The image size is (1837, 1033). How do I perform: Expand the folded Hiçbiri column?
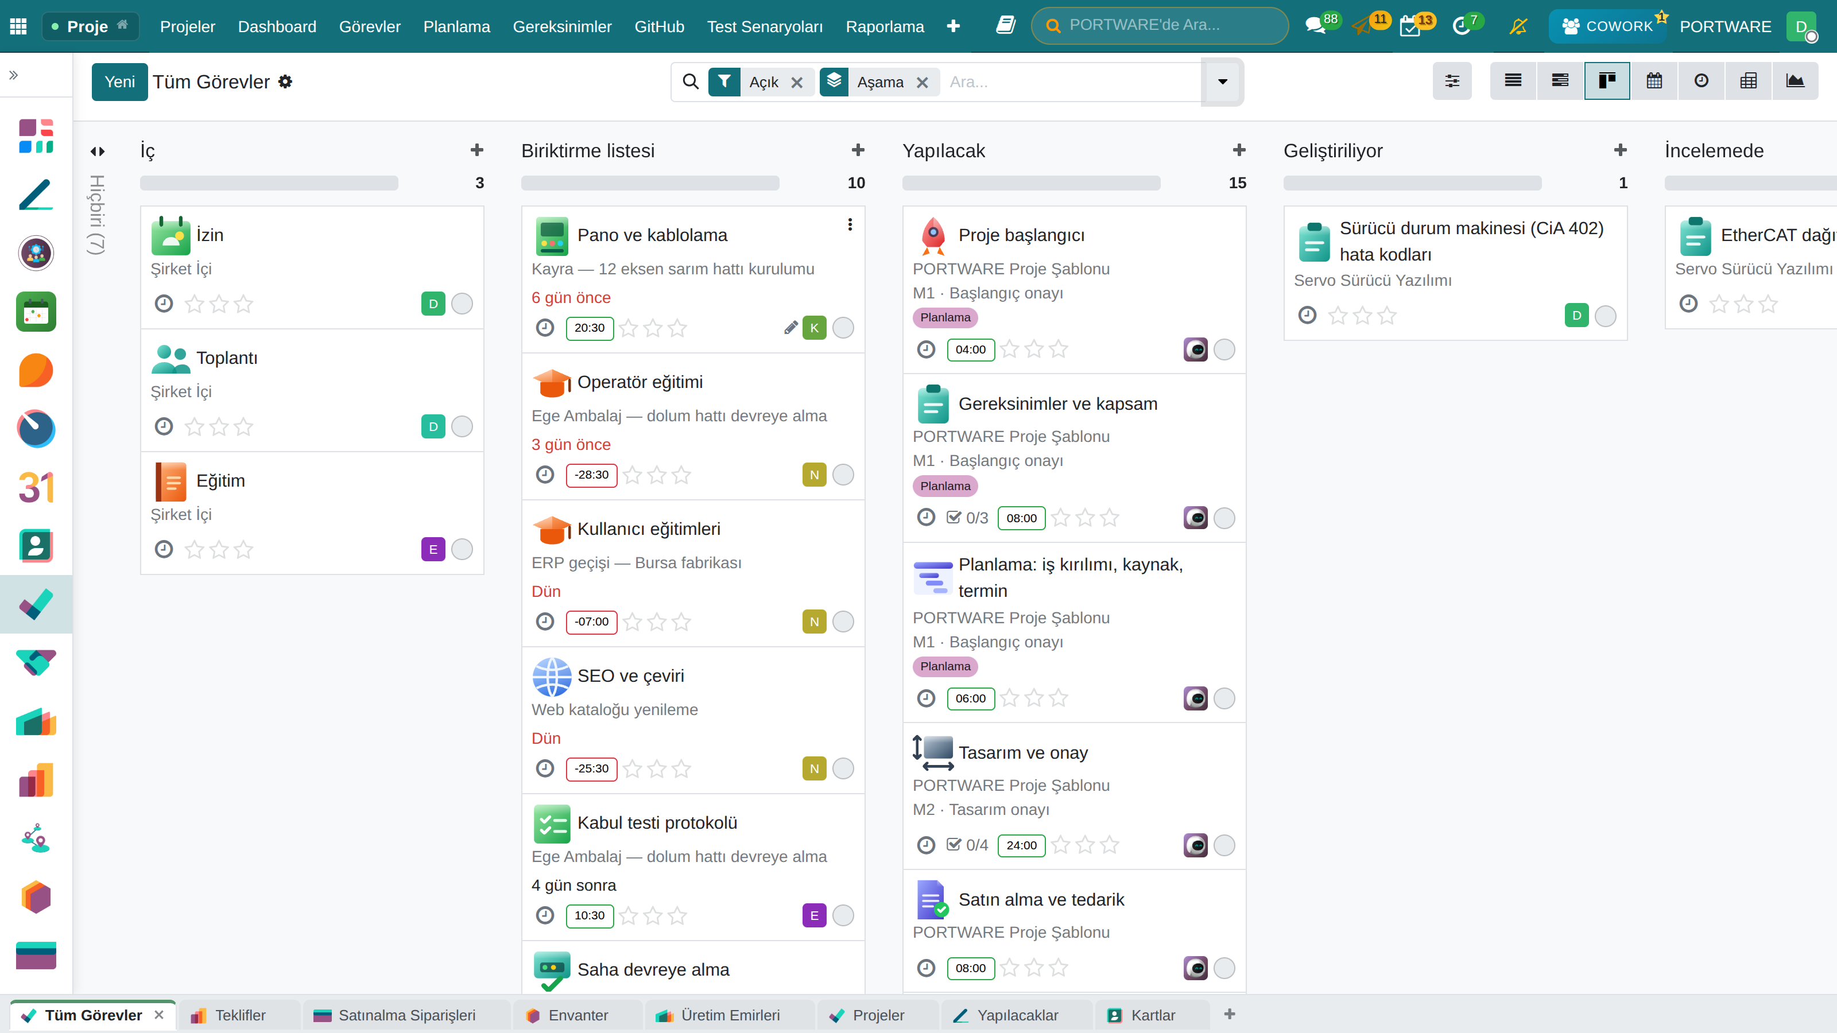(x=98, y=151)
